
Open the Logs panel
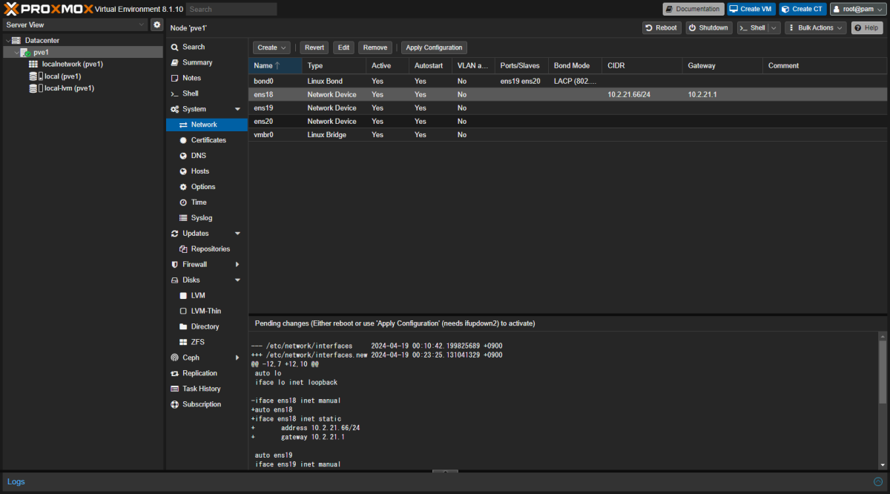(x=16, y=481)
